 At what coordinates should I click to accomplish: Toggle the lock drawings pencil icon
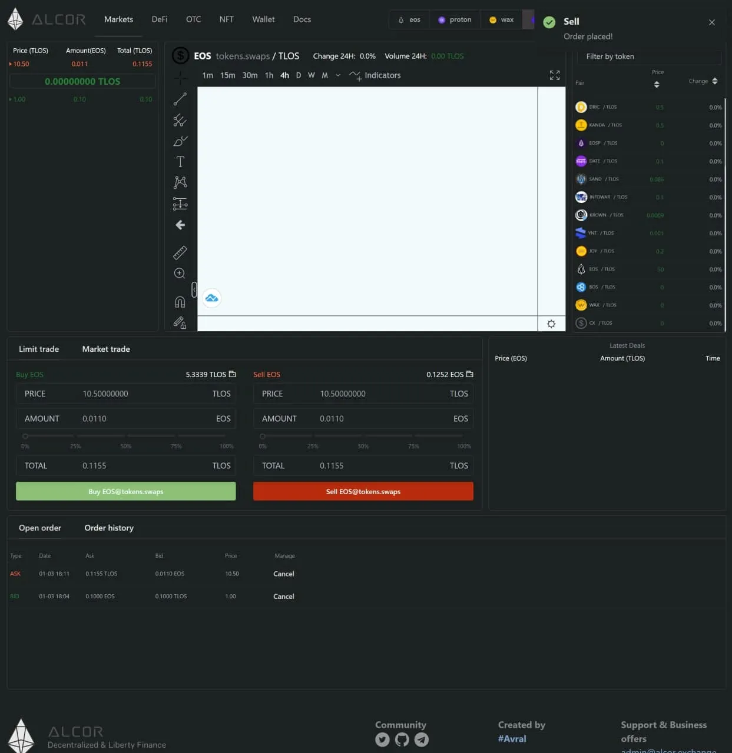pyautogui.click(x=180, y=322)
